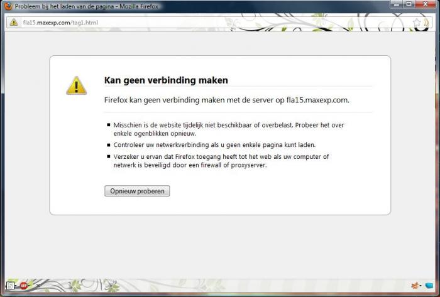
Task: Bookmark this page with the star icon
Action: pos(417,23)
